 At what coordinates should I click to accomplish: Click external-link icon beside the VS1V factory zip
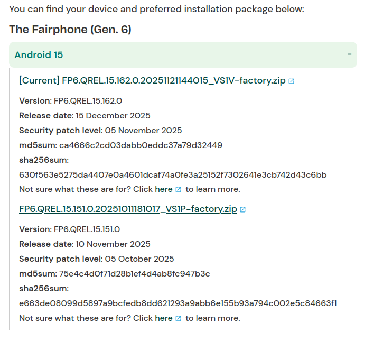click(292, 81)
